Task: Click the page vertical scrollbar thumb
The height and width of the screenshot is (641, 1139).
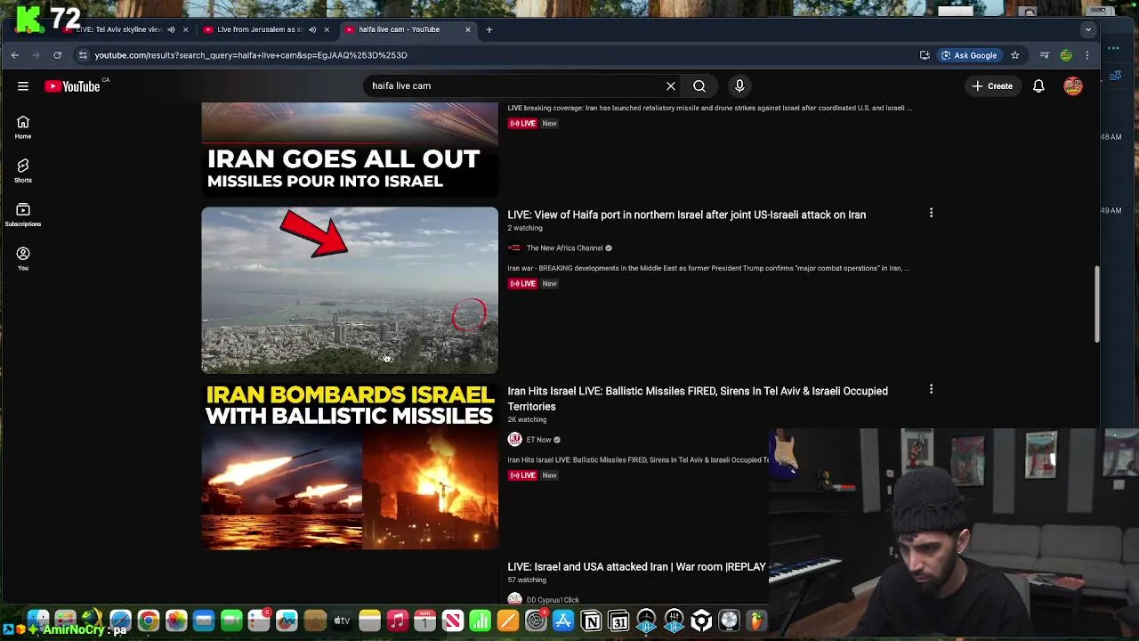Action: coord(1096,304)
